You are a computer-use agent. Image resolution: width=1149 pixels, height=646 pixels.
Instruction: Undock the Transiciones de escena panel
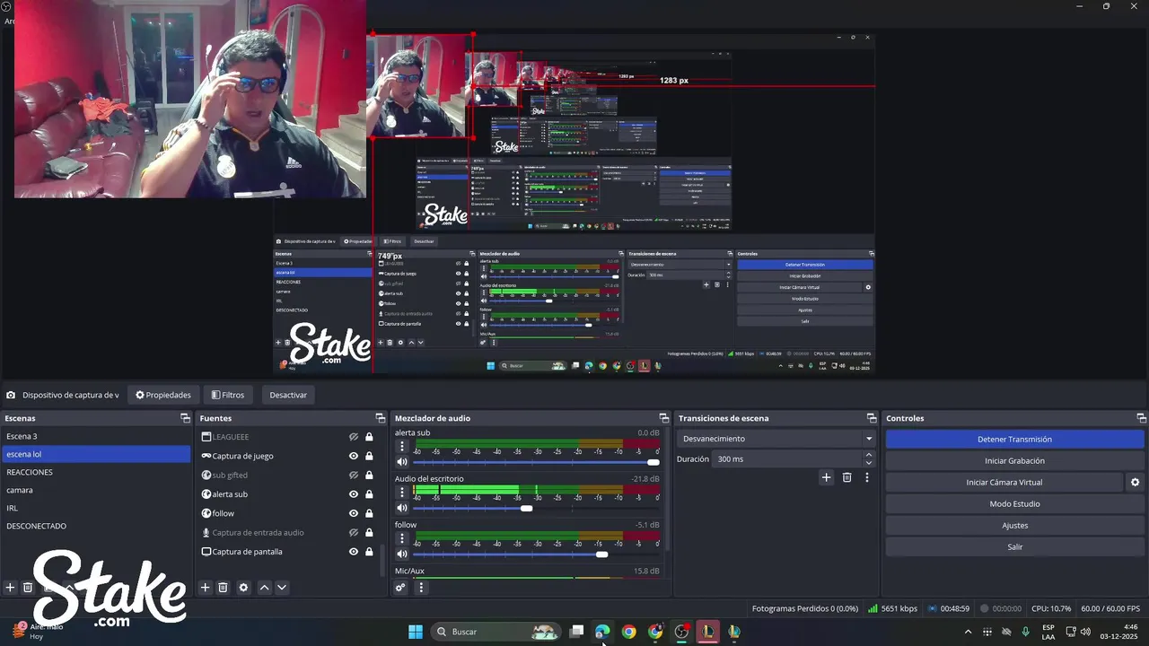pyautogui.click(x=872, y=418)
